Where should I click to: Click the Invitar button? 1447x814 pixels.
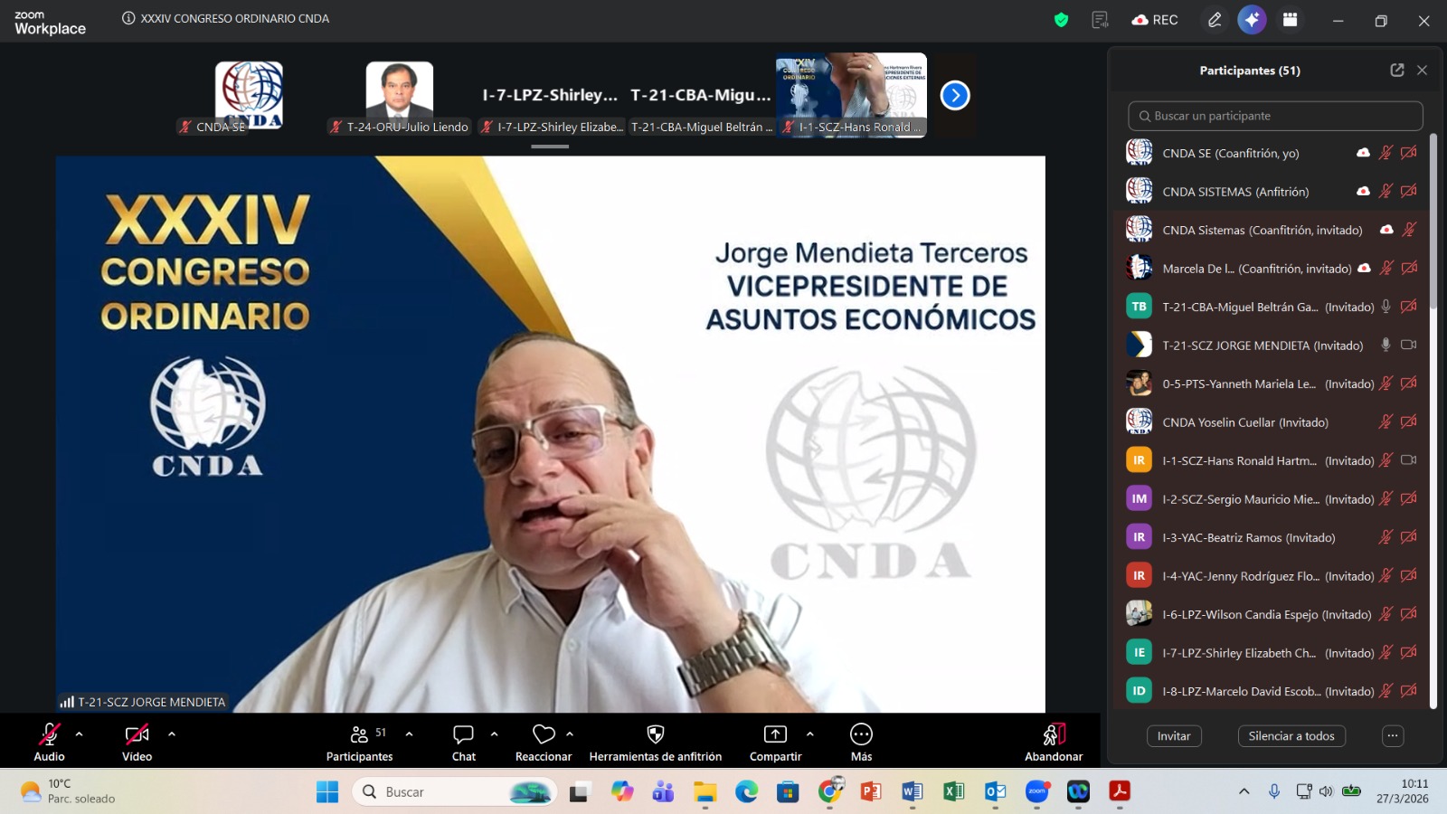[x=1174, y=736]
